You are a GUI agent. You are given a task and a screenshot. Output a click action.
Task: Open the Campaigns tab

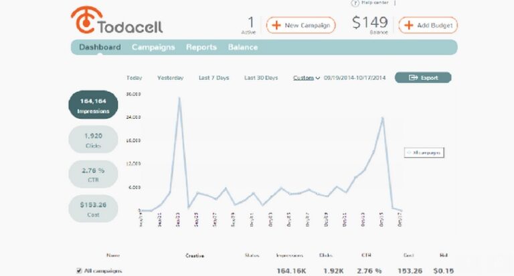point(153,47)
